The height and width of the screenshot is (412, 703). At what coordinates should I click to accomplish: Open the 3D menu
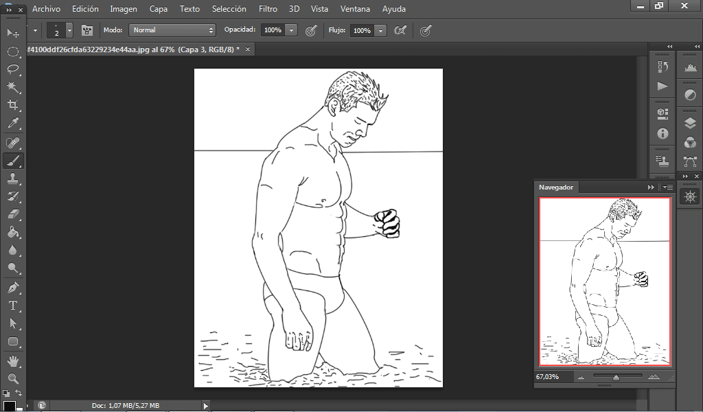[x=294, y=8]
